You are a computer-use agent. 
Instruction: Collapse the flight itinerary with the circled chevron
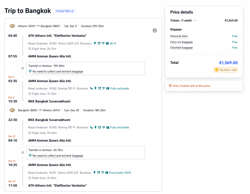pos(155,31)
